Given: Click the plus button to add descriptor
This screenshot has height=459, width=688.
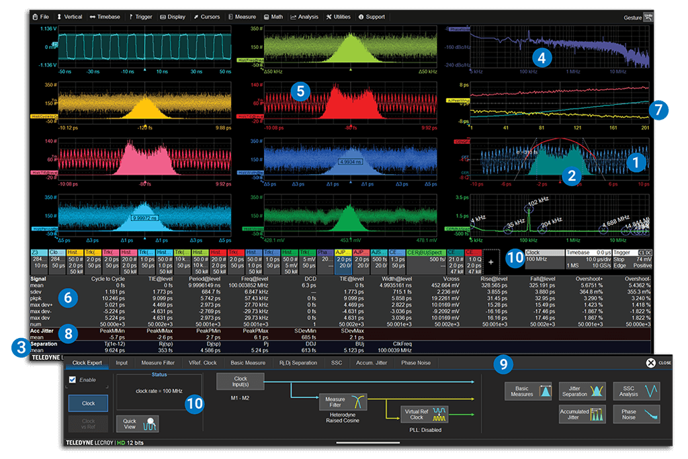Looking at the screenshot, I should pos(490,261).
